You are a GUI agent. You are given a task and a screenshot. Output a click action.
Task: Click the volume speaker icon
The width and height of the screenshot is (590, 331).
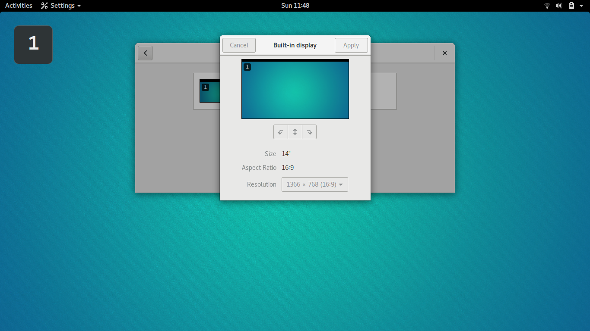(559, 6)
